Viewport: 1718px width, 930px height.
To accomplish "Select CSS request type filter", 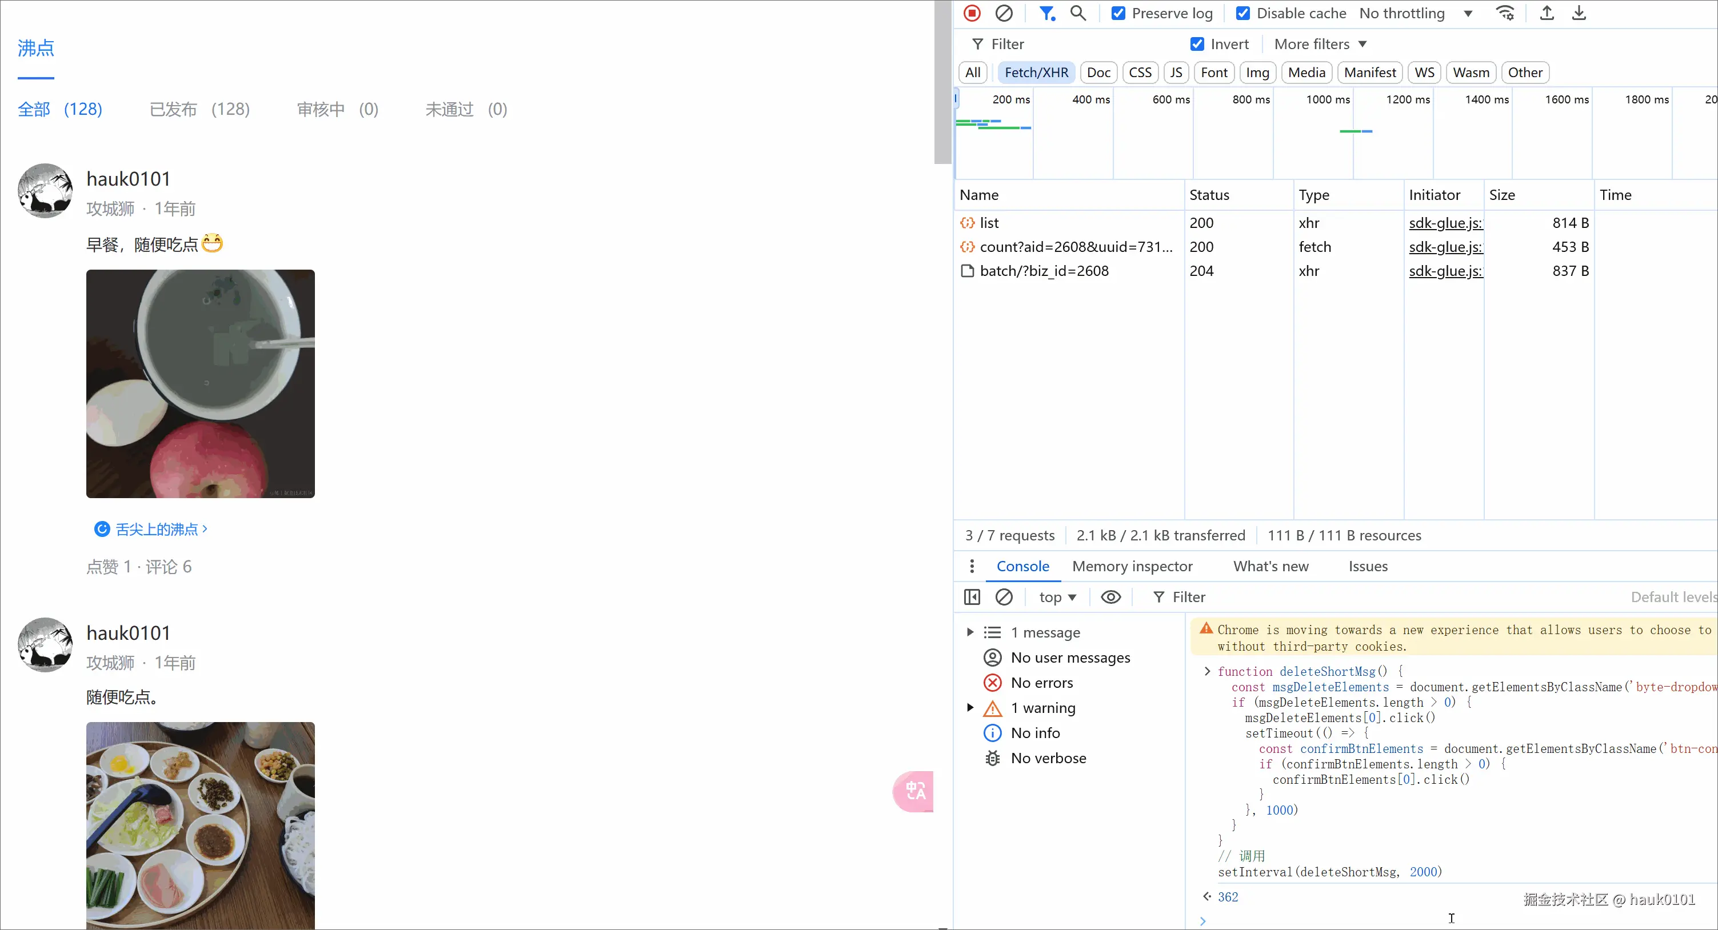I will [1140, 73].
